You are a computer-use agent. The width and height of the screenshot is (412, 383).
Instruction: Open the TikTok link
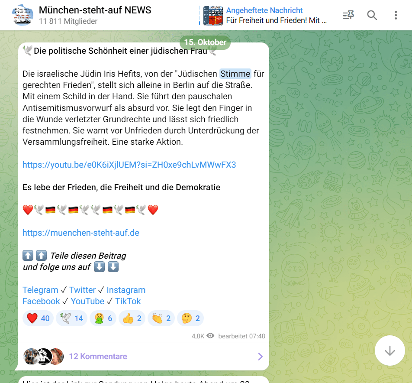[128, 301]
